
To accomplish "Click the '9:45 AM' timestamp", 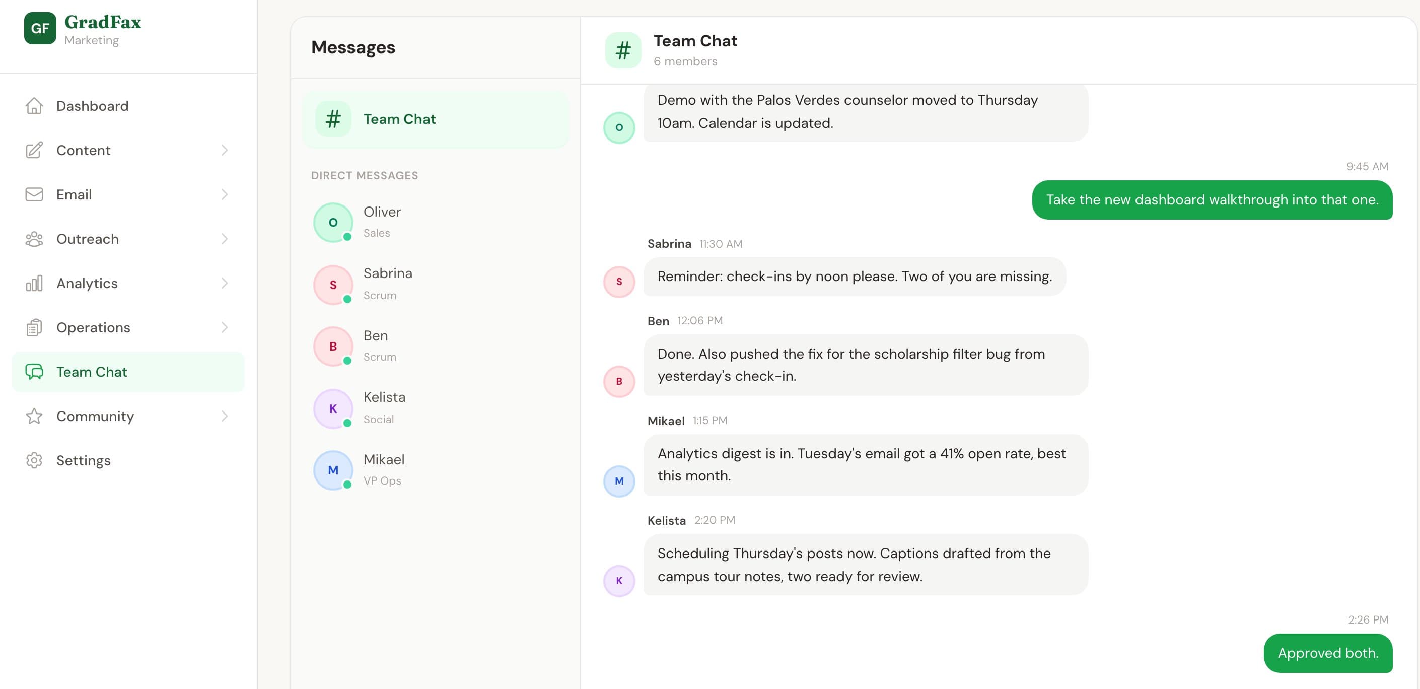I will click(x=1367, y=167).
